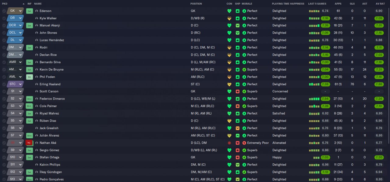Open Bernardo Silva's player profile
Image resolution: width=390 pixels, height=182 pixels.
(50, 62)
